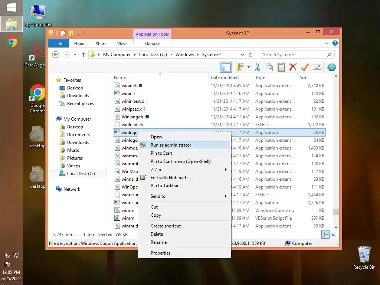Sort by the Size column header
The width and height of the screenshot is (380, 285).
point(312,77)
